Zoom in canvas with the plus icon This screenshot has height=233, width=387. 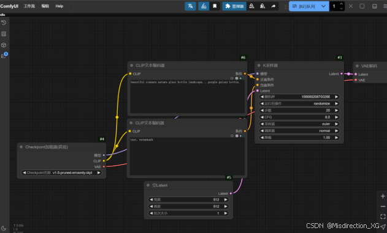click(383, 196)
